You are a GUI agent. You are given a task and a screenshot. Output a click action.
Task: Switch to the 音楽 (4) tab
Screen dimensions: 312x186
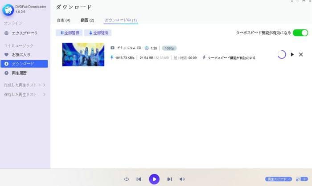point(63,20)
